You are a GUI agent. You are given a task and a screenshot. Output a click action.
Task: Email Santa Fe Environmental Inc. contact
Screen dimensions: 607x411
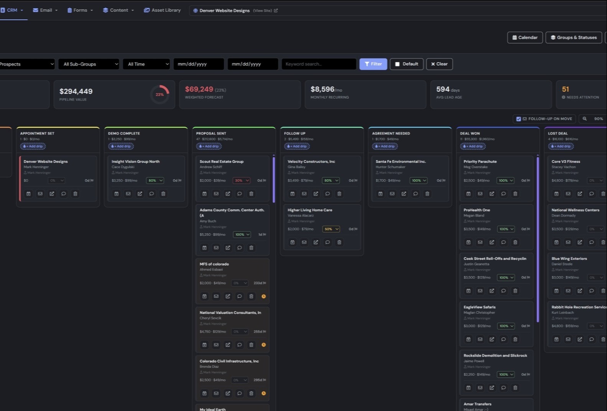pos(392,194)
